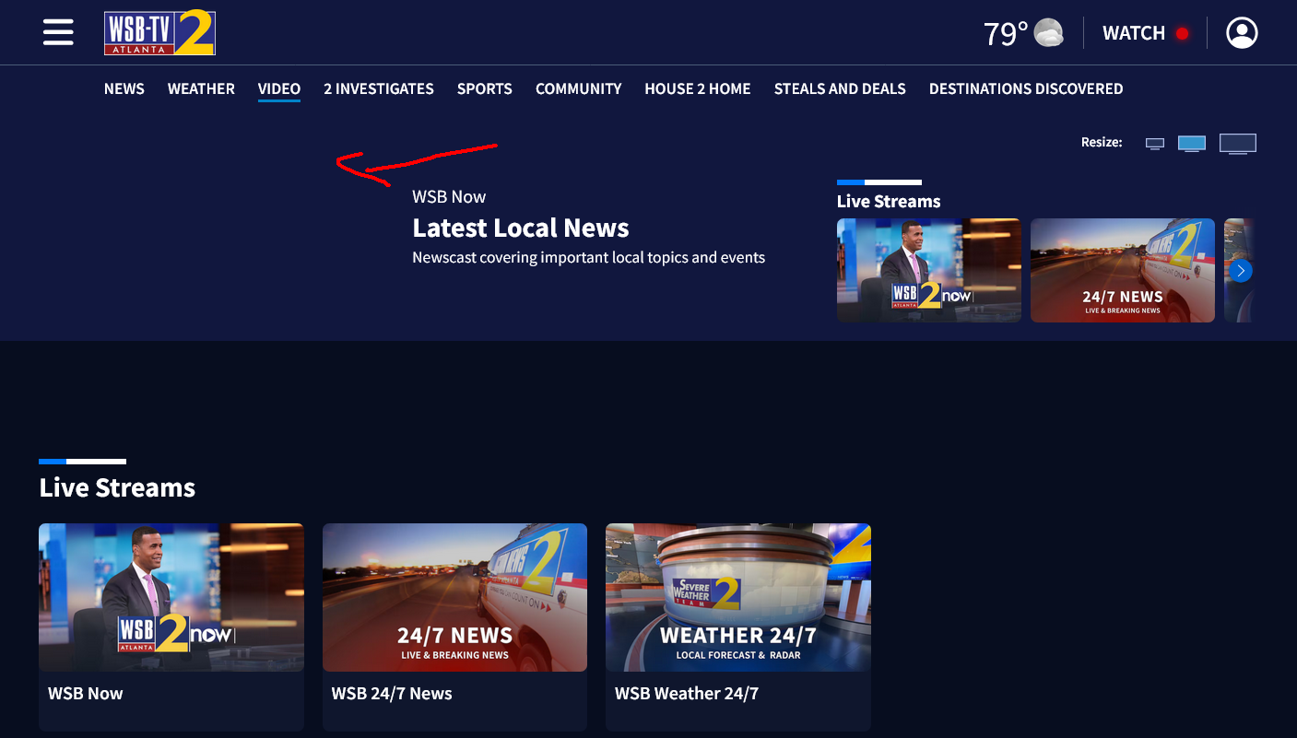
Task: Open the Latest Local News headline
Action: [521, 228]
